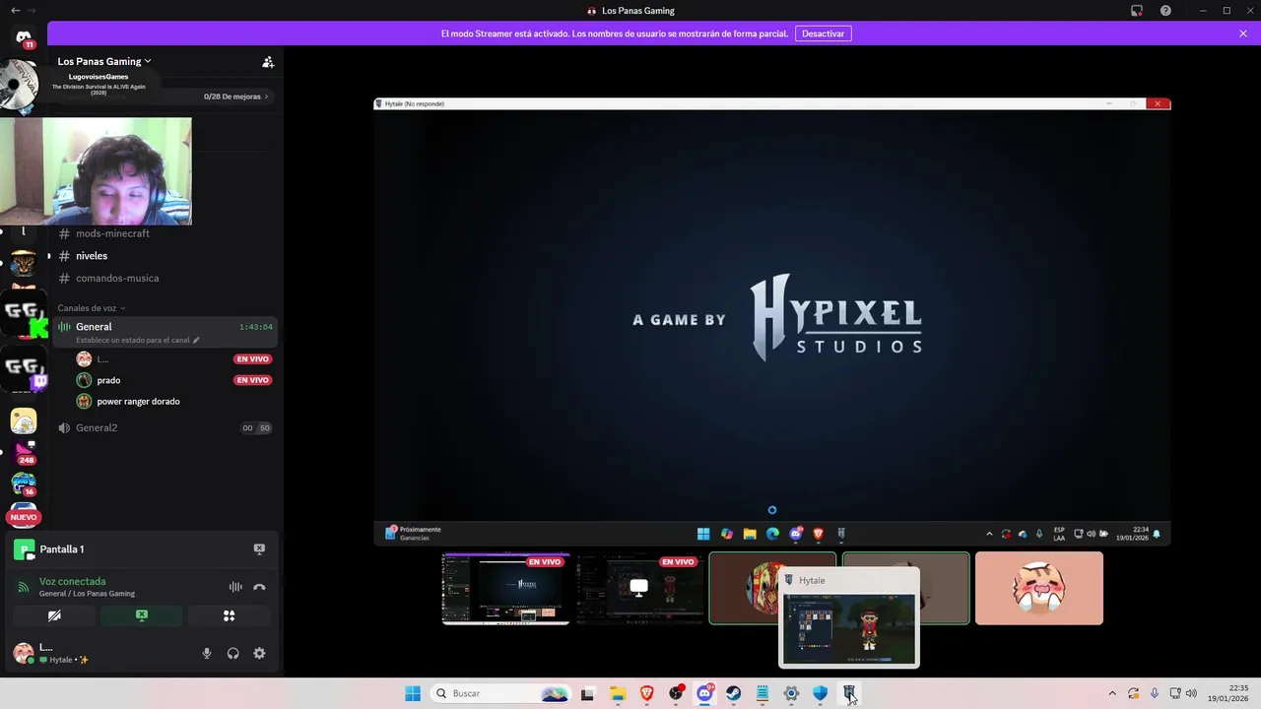Viewport: 1261px width, 709px height.
Task: Mute the microphone in user panel
Action: pyautogui.click(x=207, y=653)
